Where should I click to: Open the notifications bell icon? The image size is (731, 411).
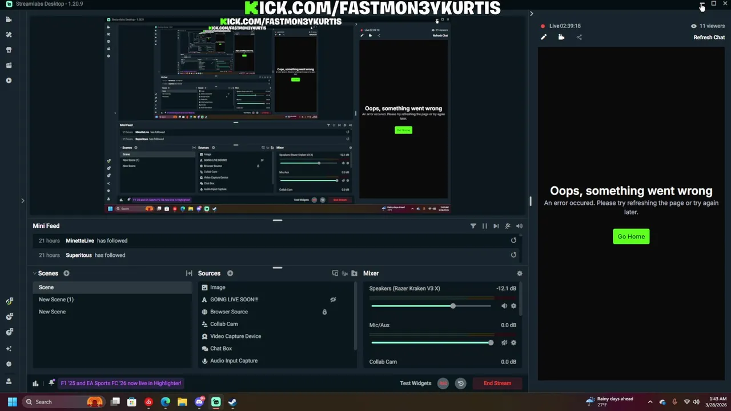pos(51,383)
